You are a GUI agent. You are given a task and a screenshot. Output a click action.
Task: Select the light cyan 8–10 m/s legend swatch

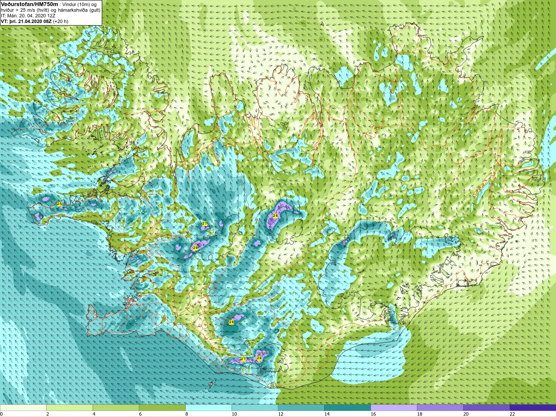[208, 408]
